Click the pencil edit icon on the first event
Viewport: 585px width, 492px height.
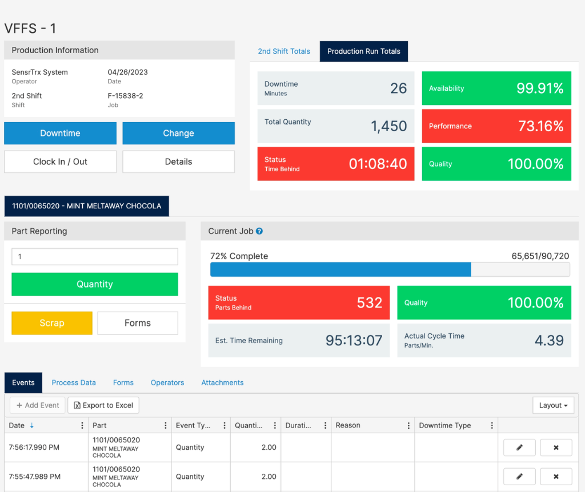pos(519,447)
